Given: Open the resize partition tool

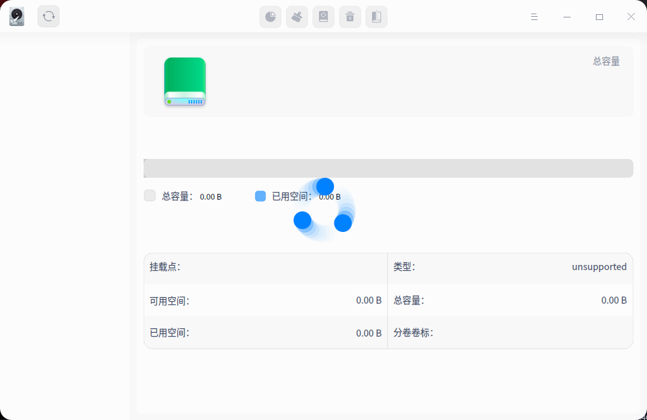Looking at the screenshot, I should (377, 17).
